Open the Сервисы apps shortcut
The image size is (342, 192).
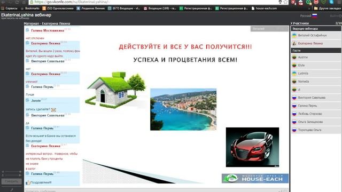click(9, 9)
